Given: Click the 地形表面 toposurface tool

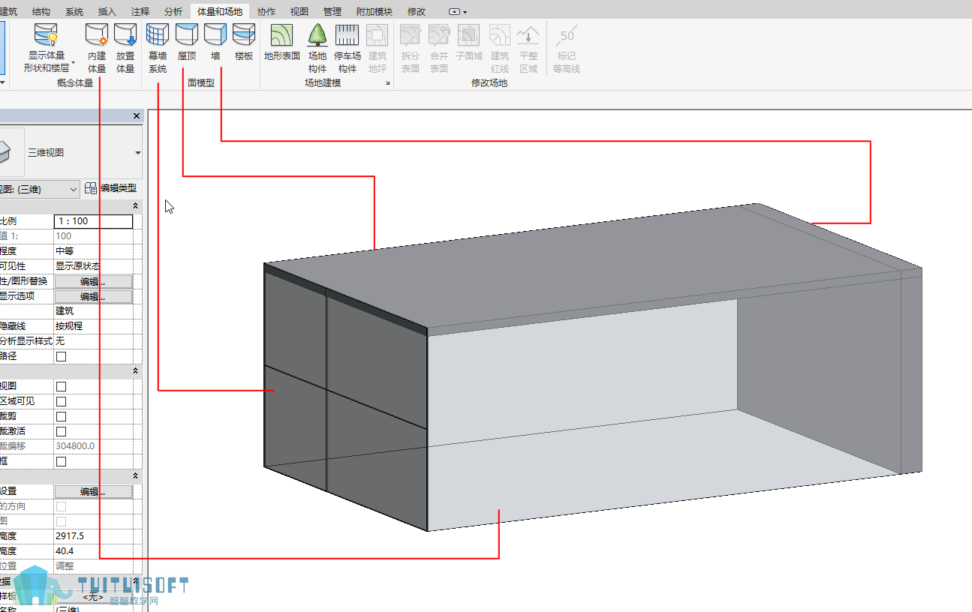Looking at the screenshot, I should (x=282, y=42).
